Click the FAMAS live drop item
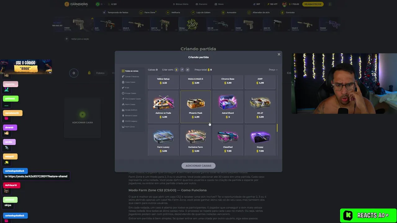This screenshot has height=223, width=397. [x=330, y=24]
